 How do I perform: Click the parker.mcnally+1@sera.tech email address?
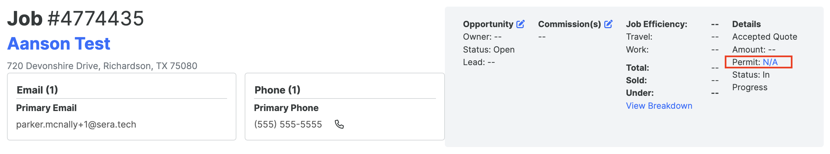tap(76, 125)
